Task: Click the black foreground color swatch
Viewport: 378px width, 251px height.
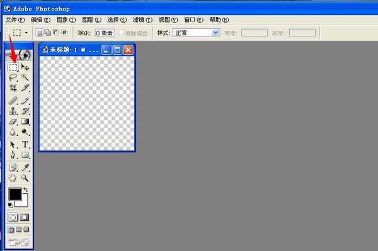Action: point(15,194)
